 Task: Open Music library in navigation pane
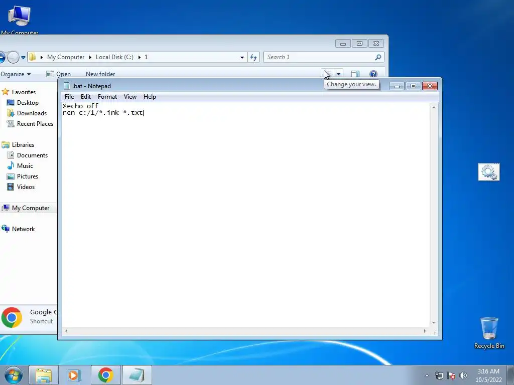(x=25, y=165)
